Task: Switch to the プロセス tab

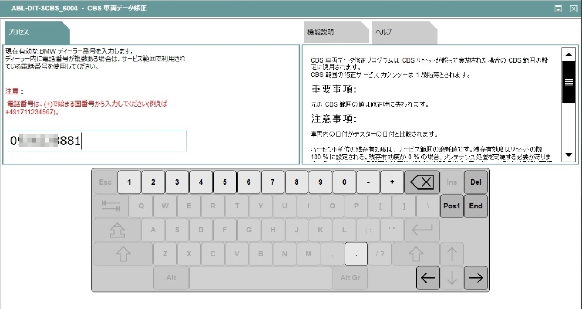Action: click(x=37, y=33)
